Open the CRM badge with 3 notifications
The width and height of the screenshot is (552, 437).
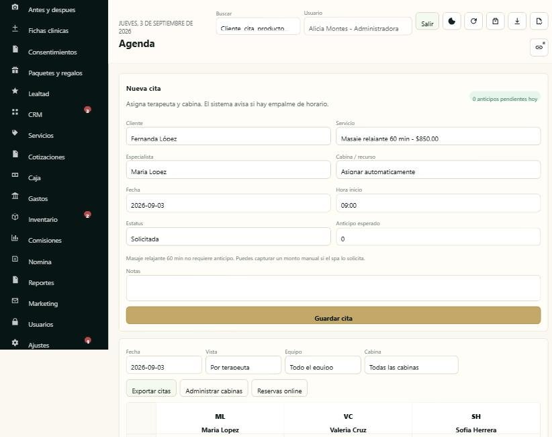click(x=87, y=110)
